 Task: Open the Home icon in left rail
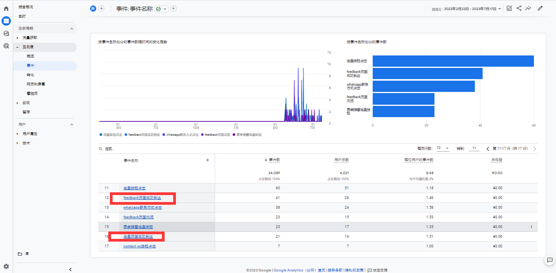[x=6, y=8]
